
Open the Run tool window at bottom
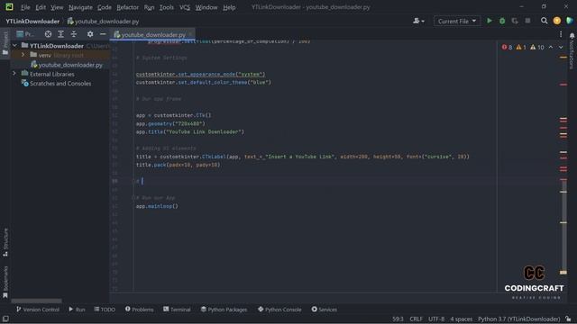(x=77, y=310)
